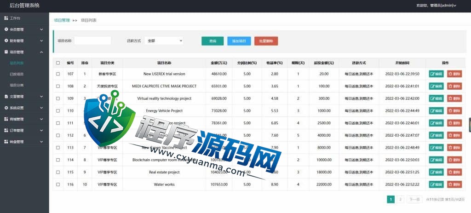The image size is (471, 213).
Task: Delete project 110 Energy Vehicle Project
Action: (454, 111)
